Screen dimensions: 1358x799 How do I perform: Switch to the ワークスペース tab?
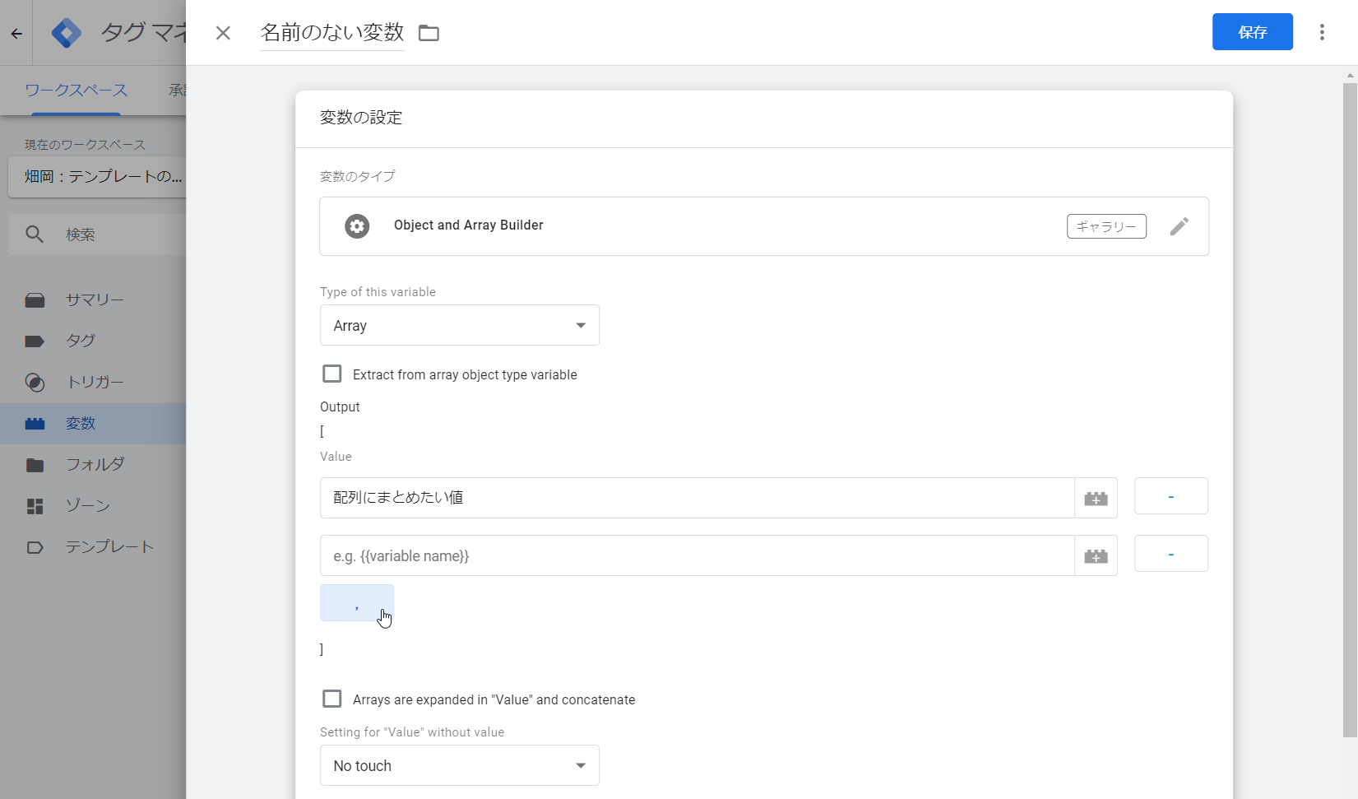pyautogui.click(x=76, y=91)
